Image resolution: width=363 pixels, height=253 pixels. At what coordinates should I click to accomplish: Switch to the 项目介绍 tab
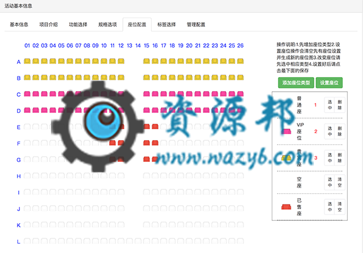pyautogui.click(x=49, y=25)
